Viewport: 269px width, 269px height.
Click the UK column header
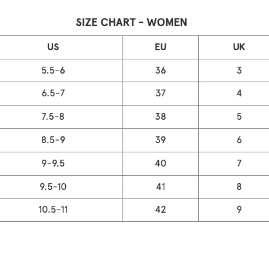click(239, 47)
